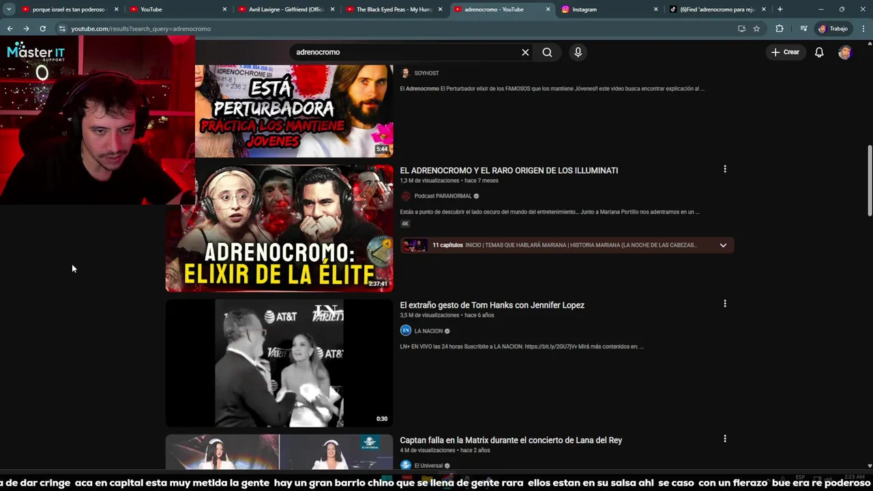This screenshot has height=491, width=873.
Task: Click the page vertical scrollbar thumb
Action: click(x=870, y=181)
